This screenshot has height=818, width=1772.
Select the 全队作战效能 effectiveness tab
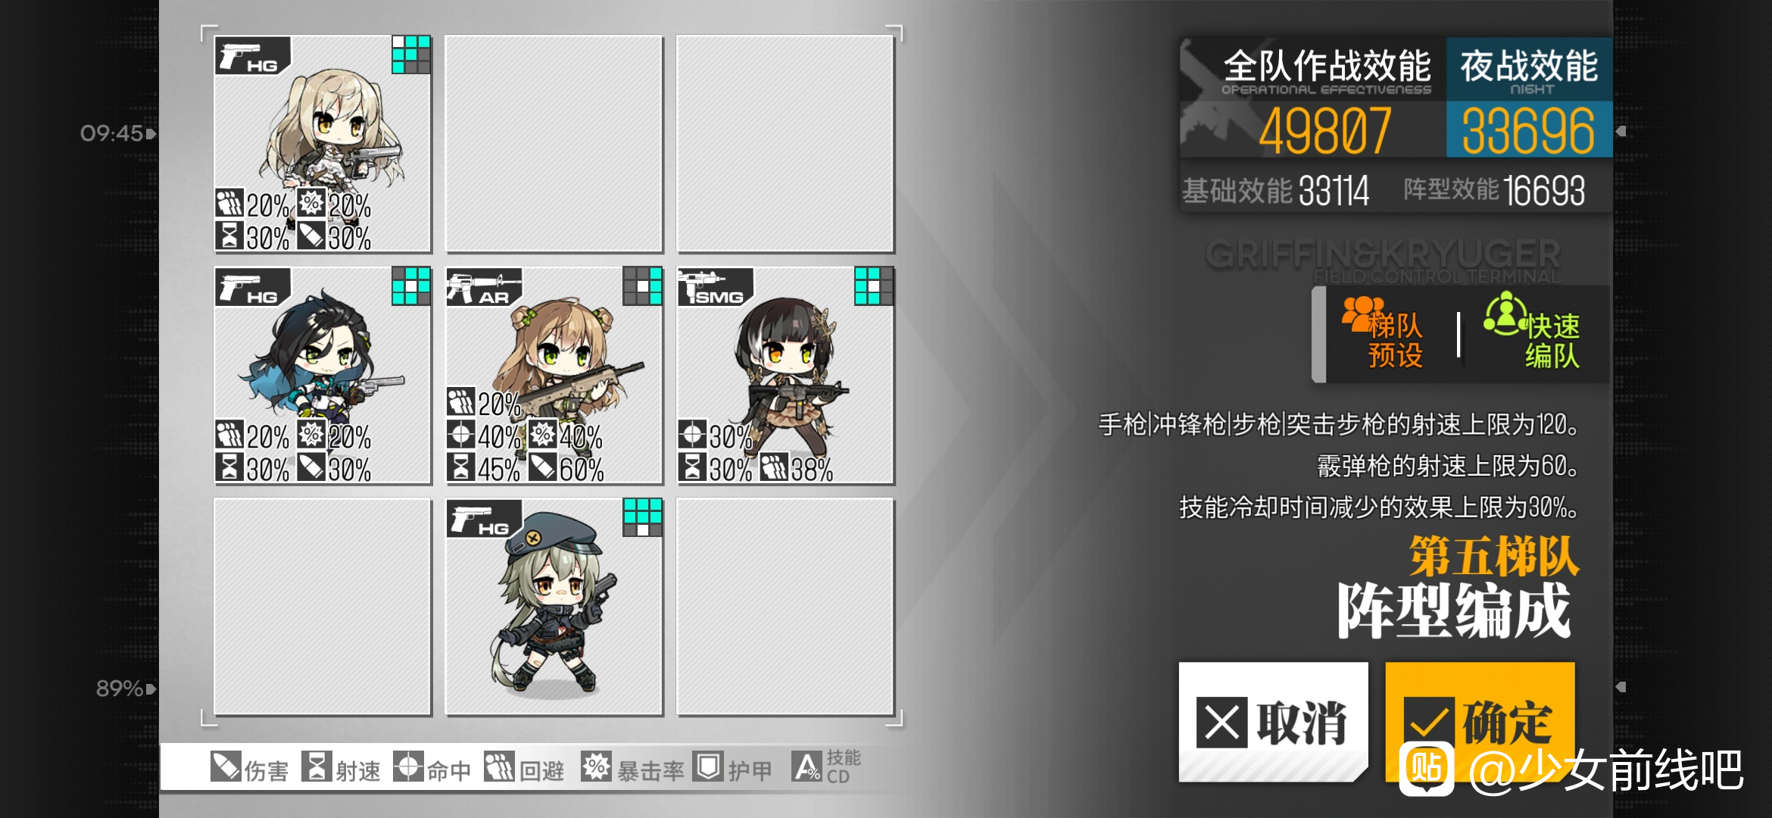[x=1313, y=98]
